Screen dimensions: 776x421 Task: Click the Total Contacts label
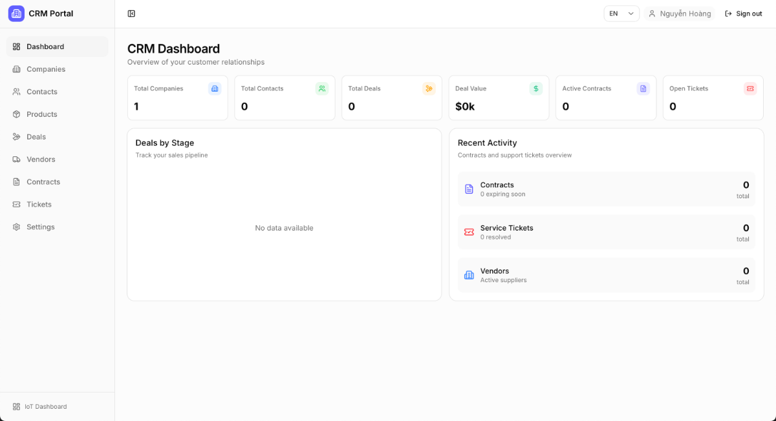coord(262,88)
